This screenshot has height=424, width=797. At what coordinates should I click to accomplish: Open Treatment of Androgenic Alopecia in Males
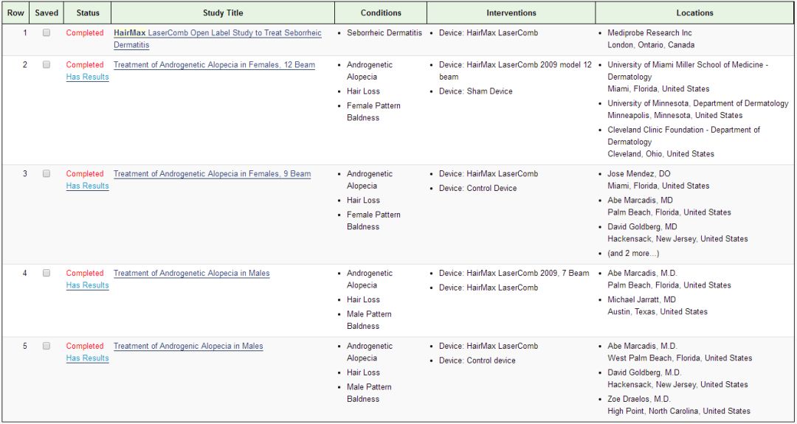[188, 347]
